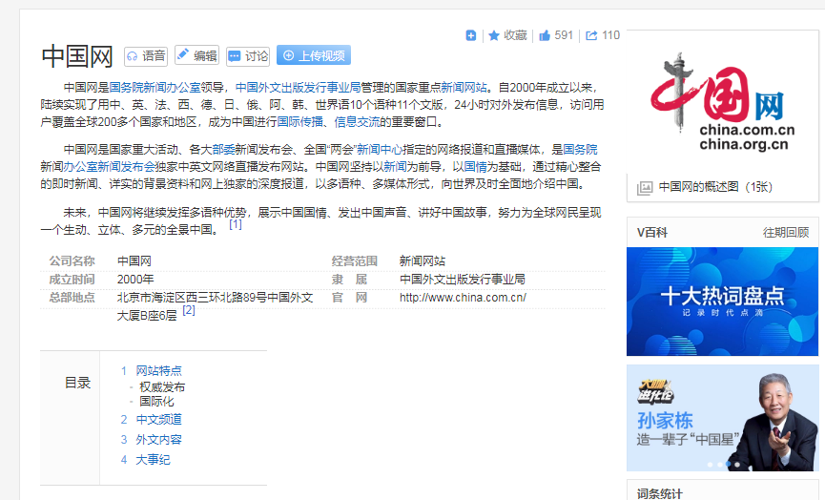Open the 十大热词盘点 banner
The height and width of the screenshot is (500, 825).
pos(722,302)
